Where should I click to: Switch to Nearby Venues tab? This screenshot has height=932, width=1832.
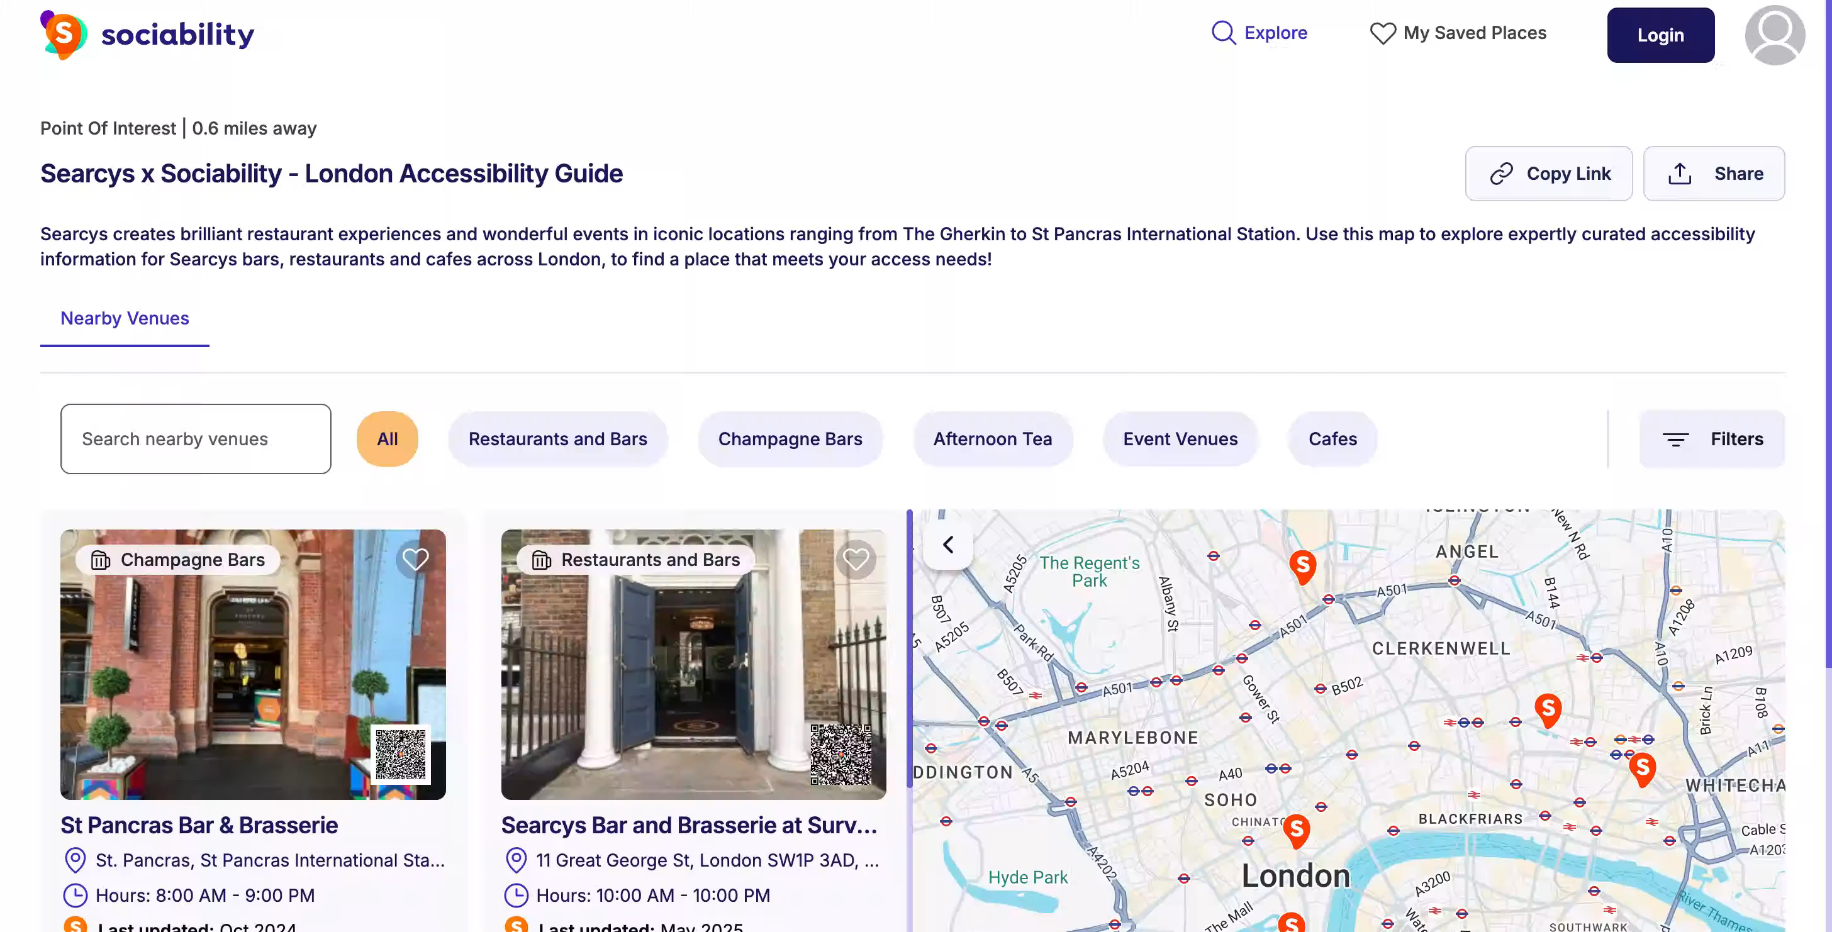point(125,318)
